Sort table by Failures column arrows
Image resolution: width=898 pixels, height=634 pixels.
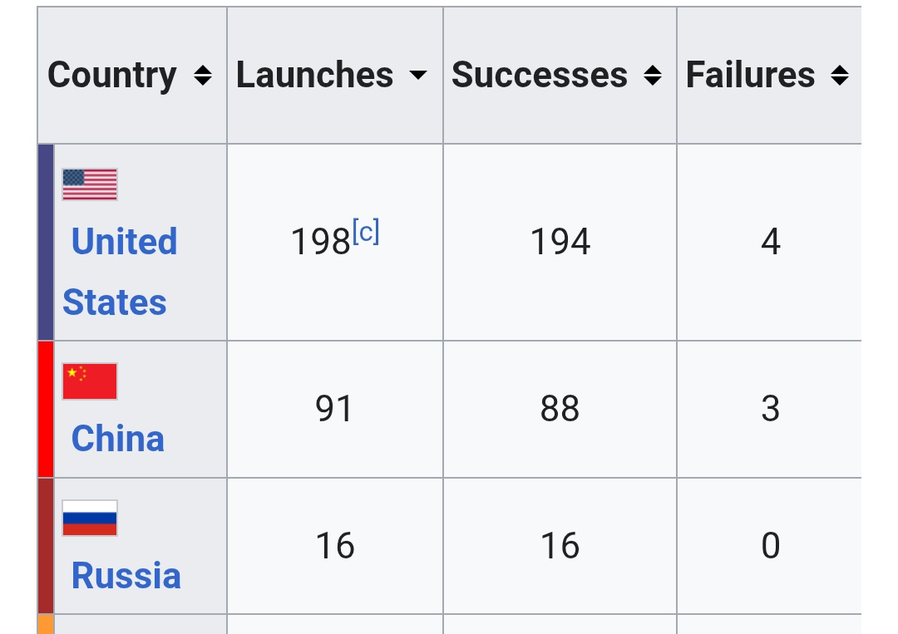click(x=840, y=76)
